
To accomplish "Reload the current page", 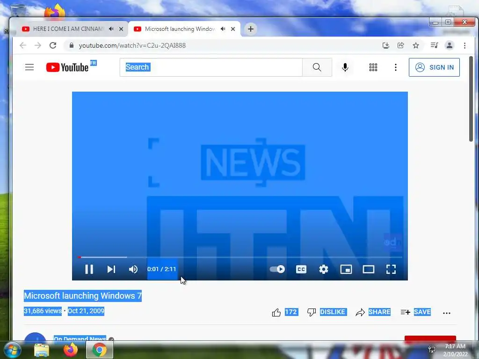I will click(53, 45).
